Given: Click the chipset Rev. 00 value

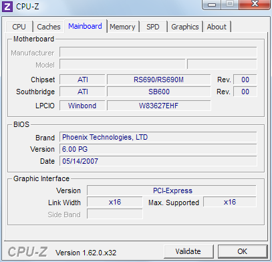Looking at the screenshot, I should point(245,80).
